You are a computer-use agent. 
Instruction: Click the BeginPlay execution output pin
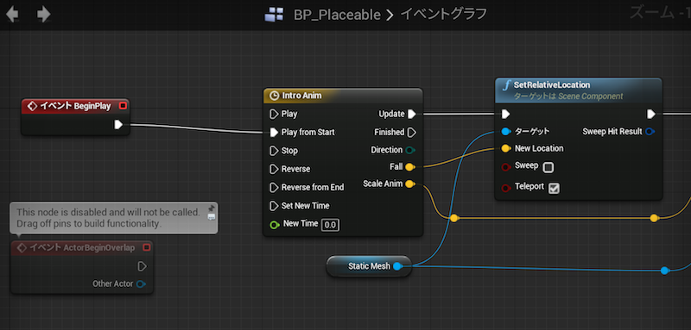pyautogui.click(x=118, y=125)
